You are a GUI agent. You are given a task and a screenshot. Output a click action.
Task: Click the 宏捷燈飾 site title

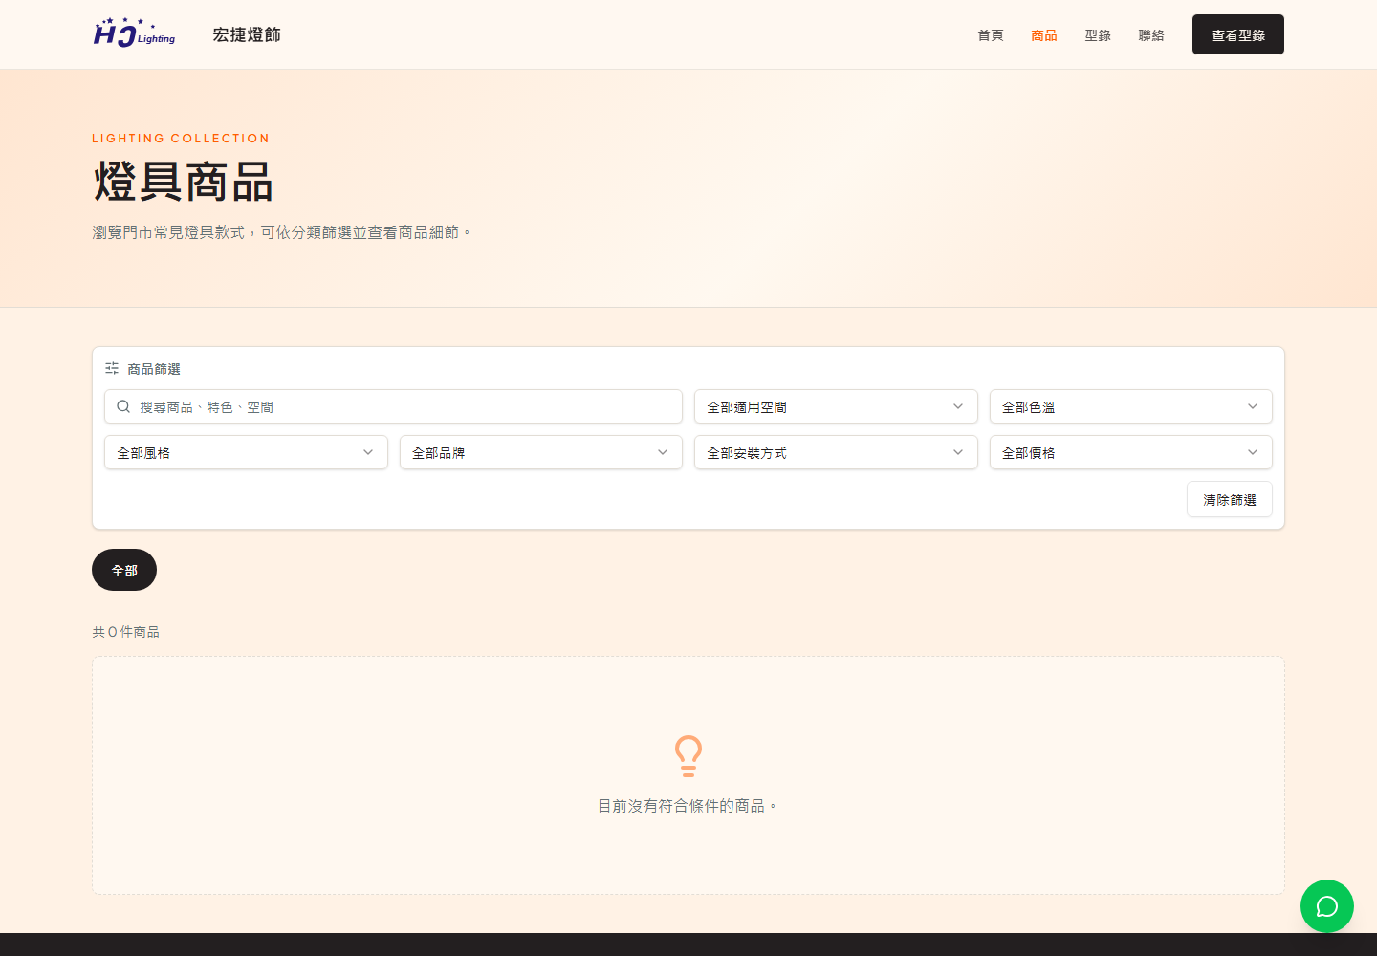tap(247, 34)
